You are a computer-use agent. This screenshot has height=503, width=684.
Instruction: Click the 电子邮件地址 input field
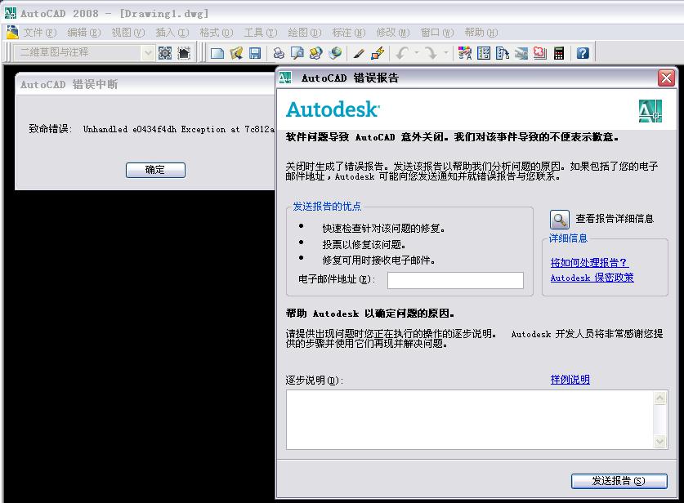tap(455, 280)
